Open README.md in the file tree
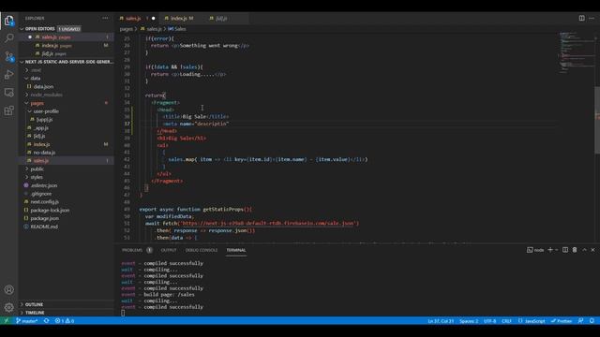The width and height of the screenshot is (600, 337). (x=67, y=227)
